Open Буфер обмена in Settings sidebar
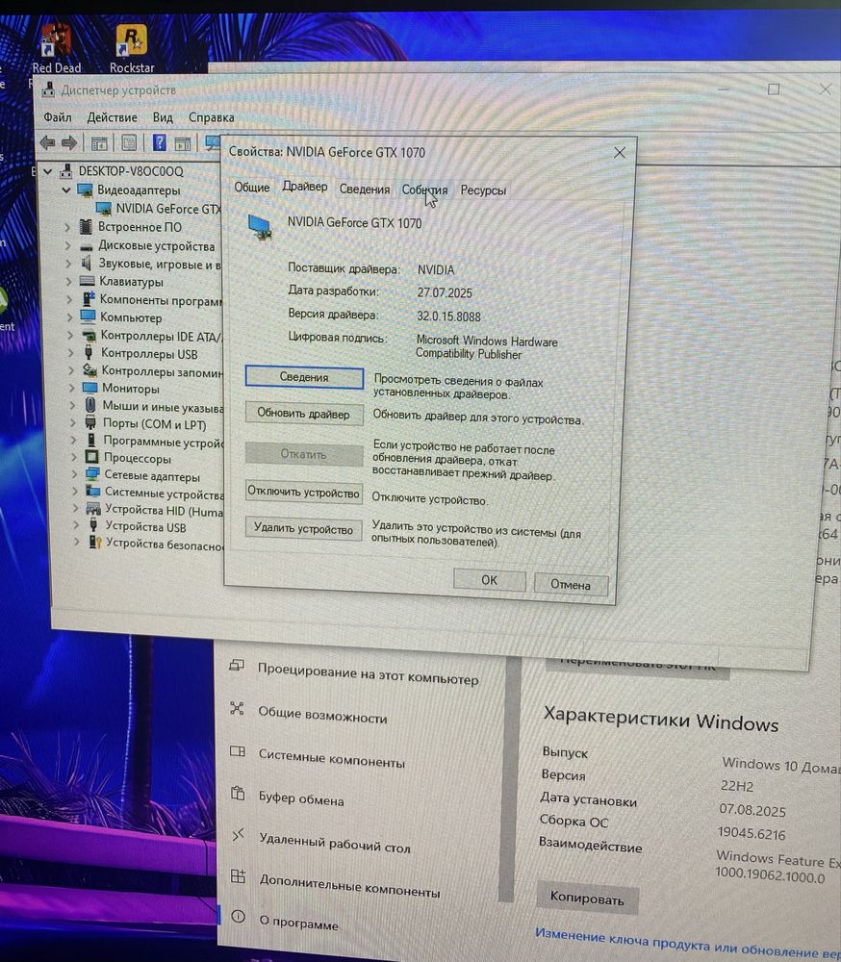Screen dimensions: 841x962 [301, 798]
